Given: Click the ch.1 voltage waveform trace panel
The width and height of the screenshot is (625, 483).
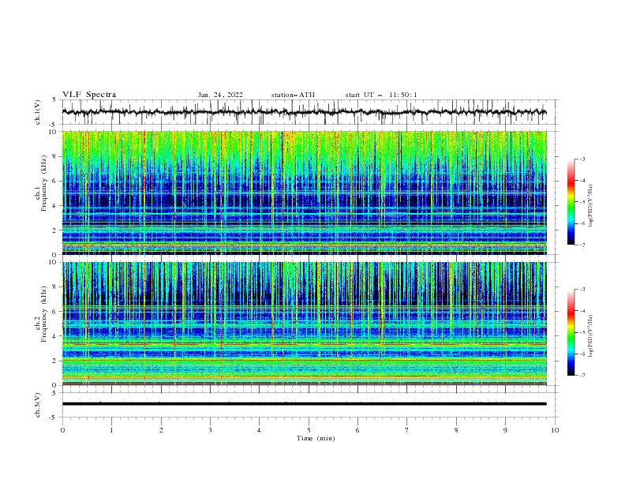Looking at the screenshot, I should (309, 112).
